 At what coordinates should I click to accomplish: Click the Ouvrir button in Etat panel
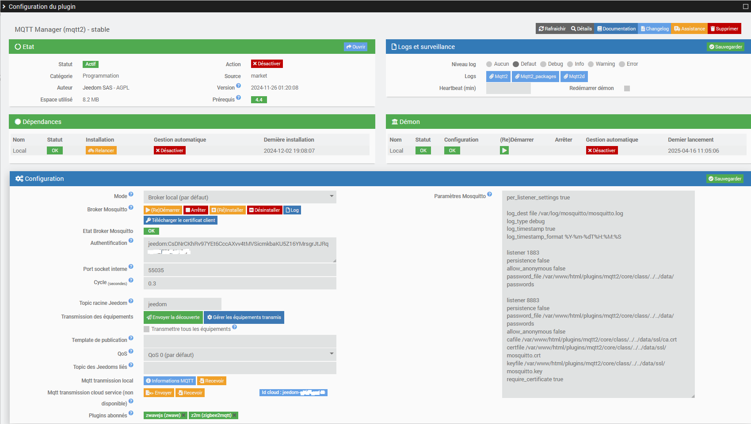coord(356,47)
